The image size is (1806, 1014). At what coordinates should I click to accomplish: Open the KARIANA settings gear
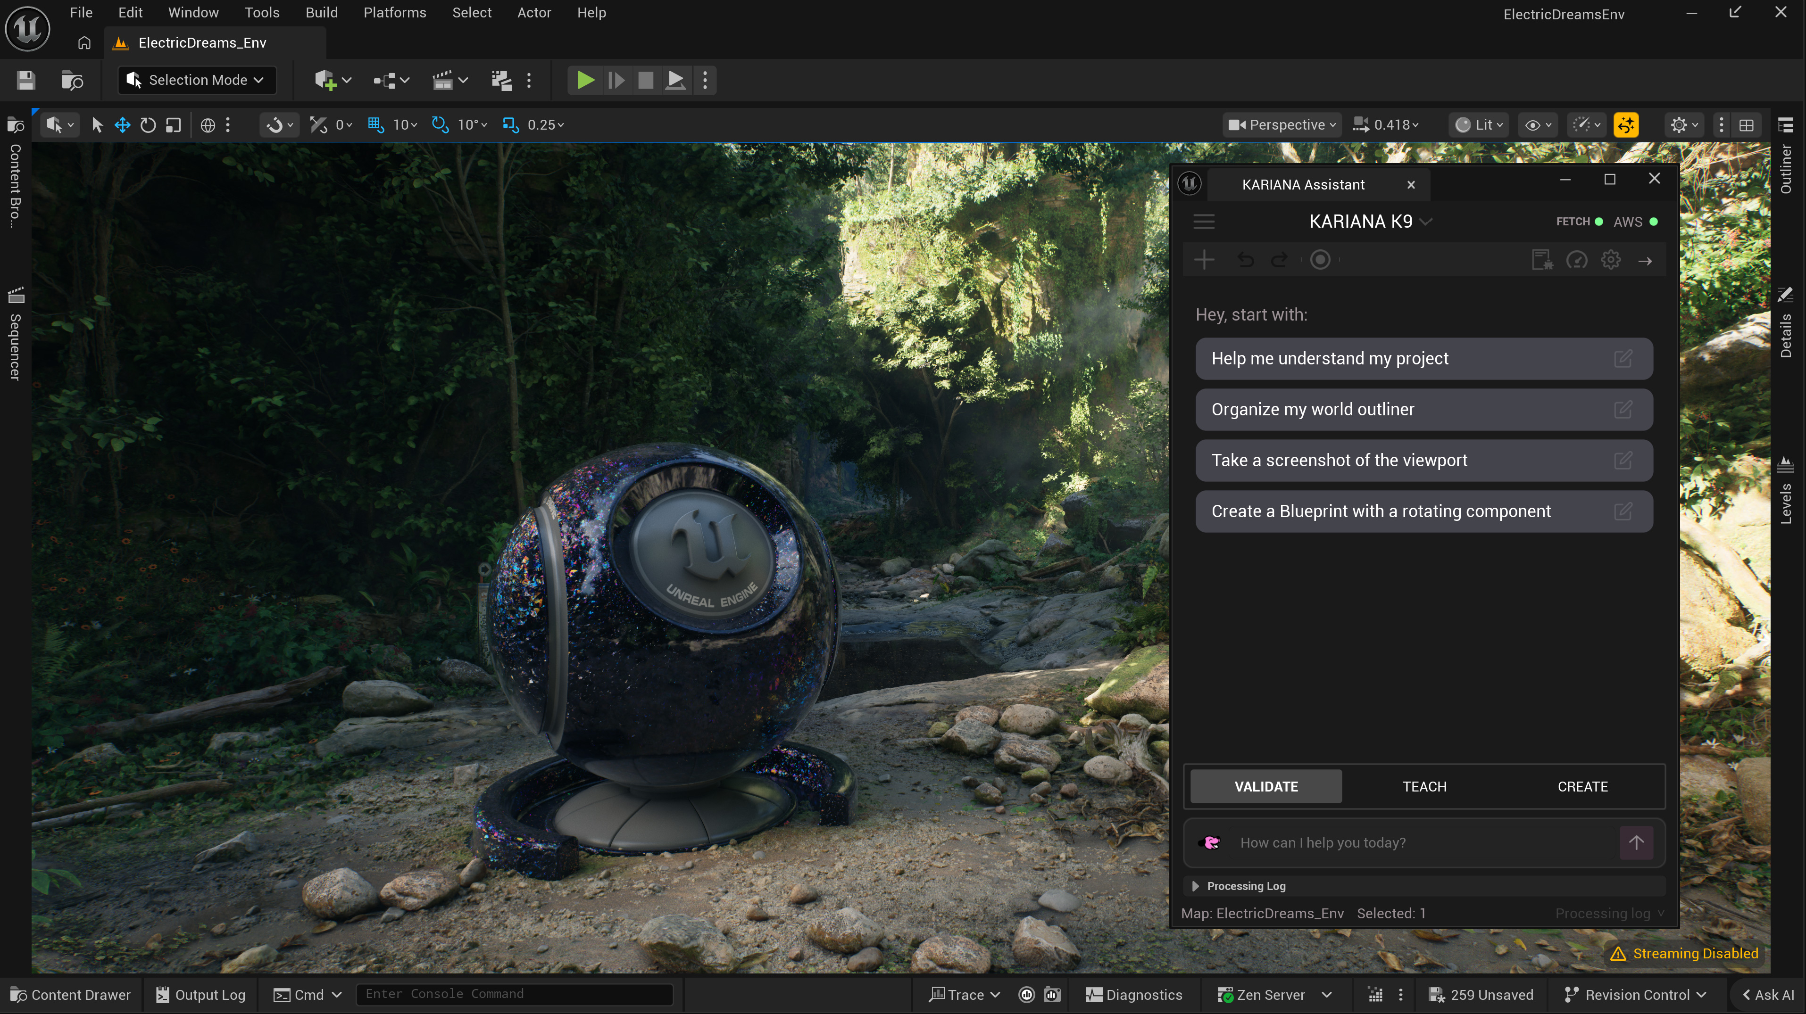click(x=1610, y=261)
